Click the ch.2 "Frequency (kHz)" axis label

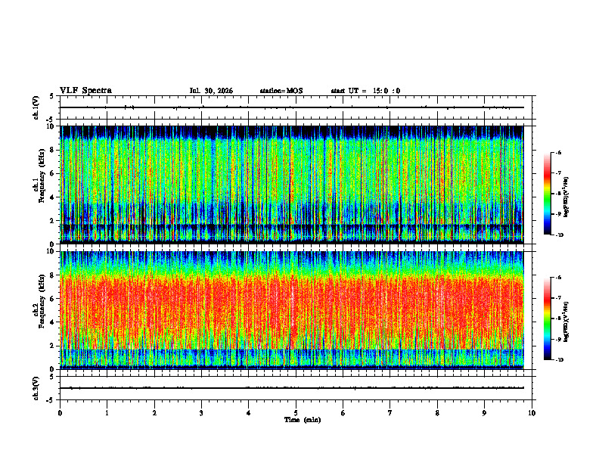pos(42,301)
